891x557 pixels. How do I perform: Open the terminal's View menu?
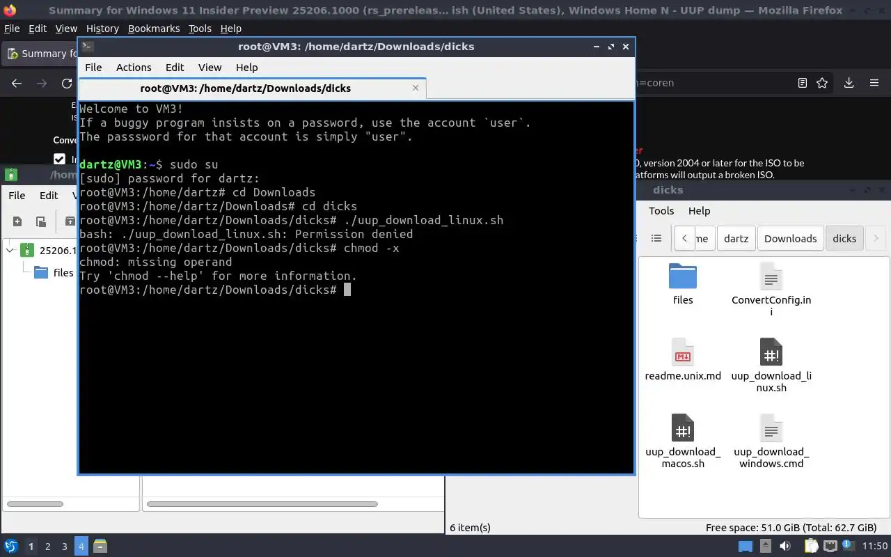pyautogui.click(x=210, y=68)
